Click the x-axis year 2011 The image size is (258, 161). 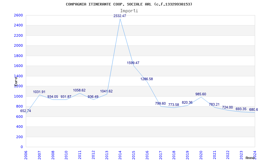80,155
